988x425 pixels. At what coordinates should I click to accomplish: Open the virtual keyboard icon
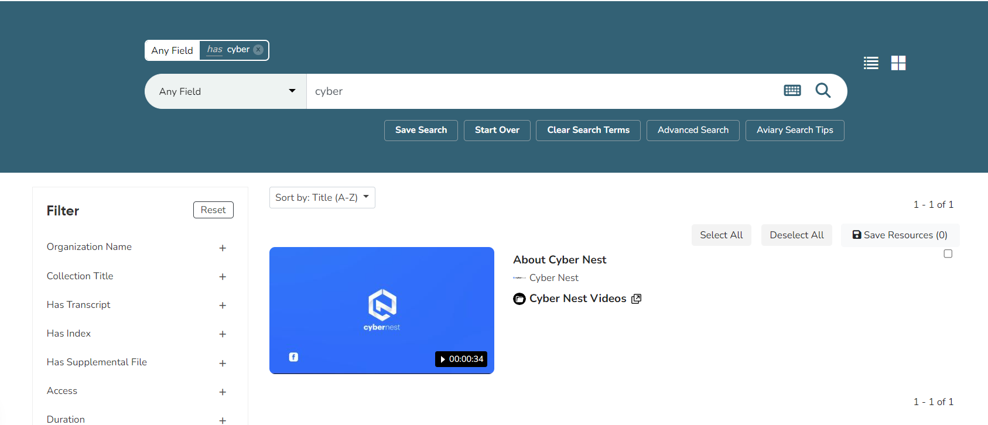click(792, 91)
